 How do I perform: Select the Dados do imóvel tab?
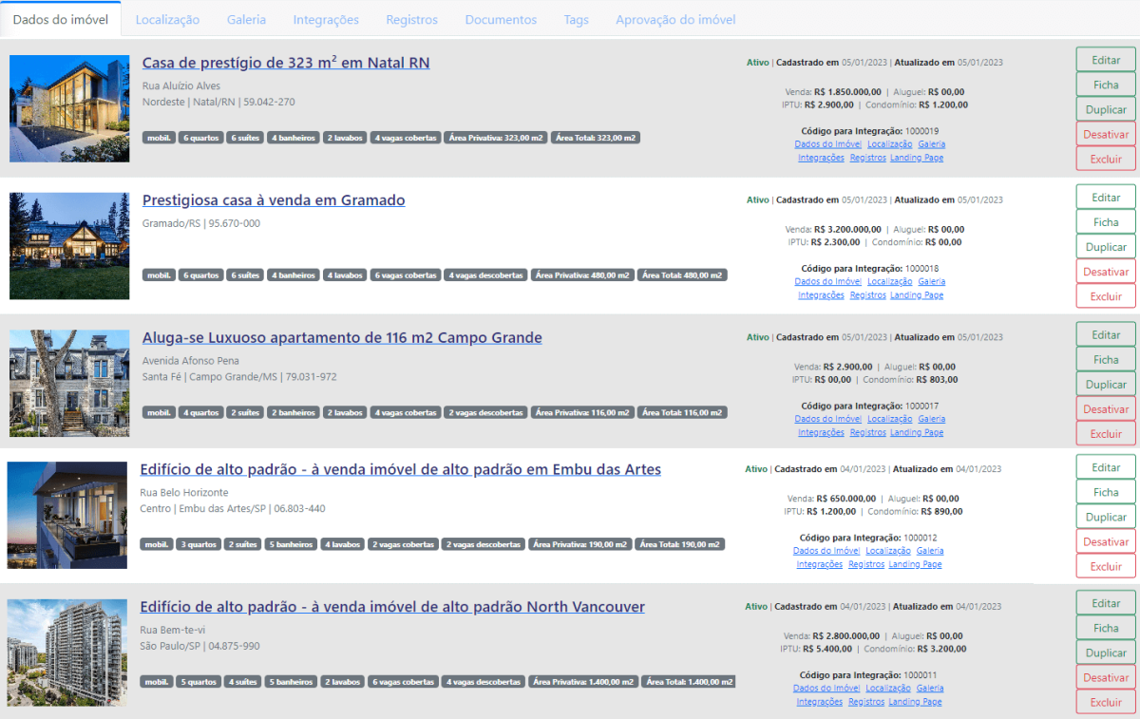click(61, 19)
